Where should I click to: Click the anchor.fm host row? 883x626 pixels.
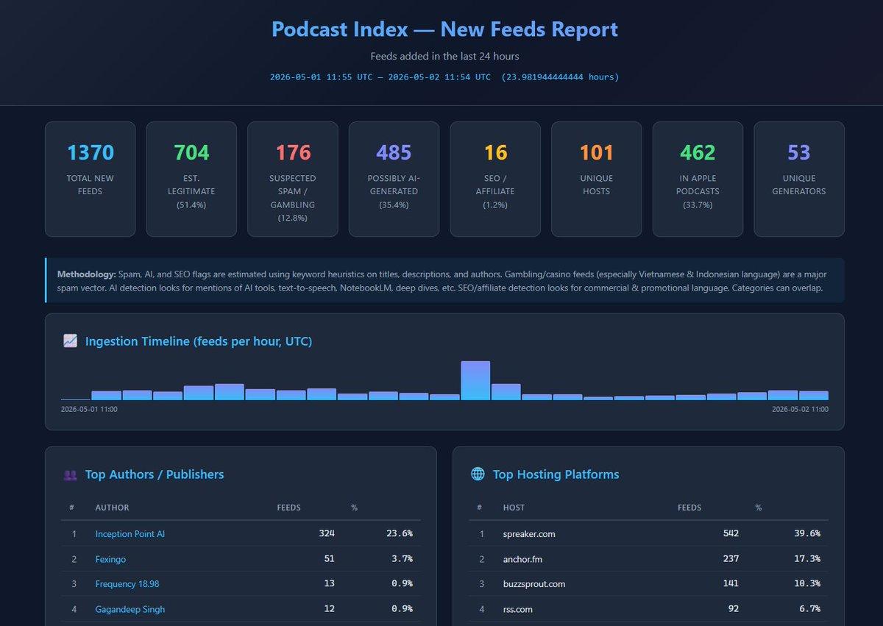pyautogui.click(x=649, y=559)
